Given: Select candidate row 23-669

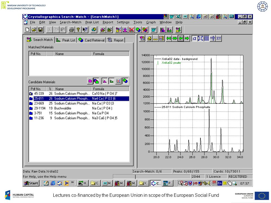Looking at the screenshot, I should pyautogui.click(x=79, y=103).
